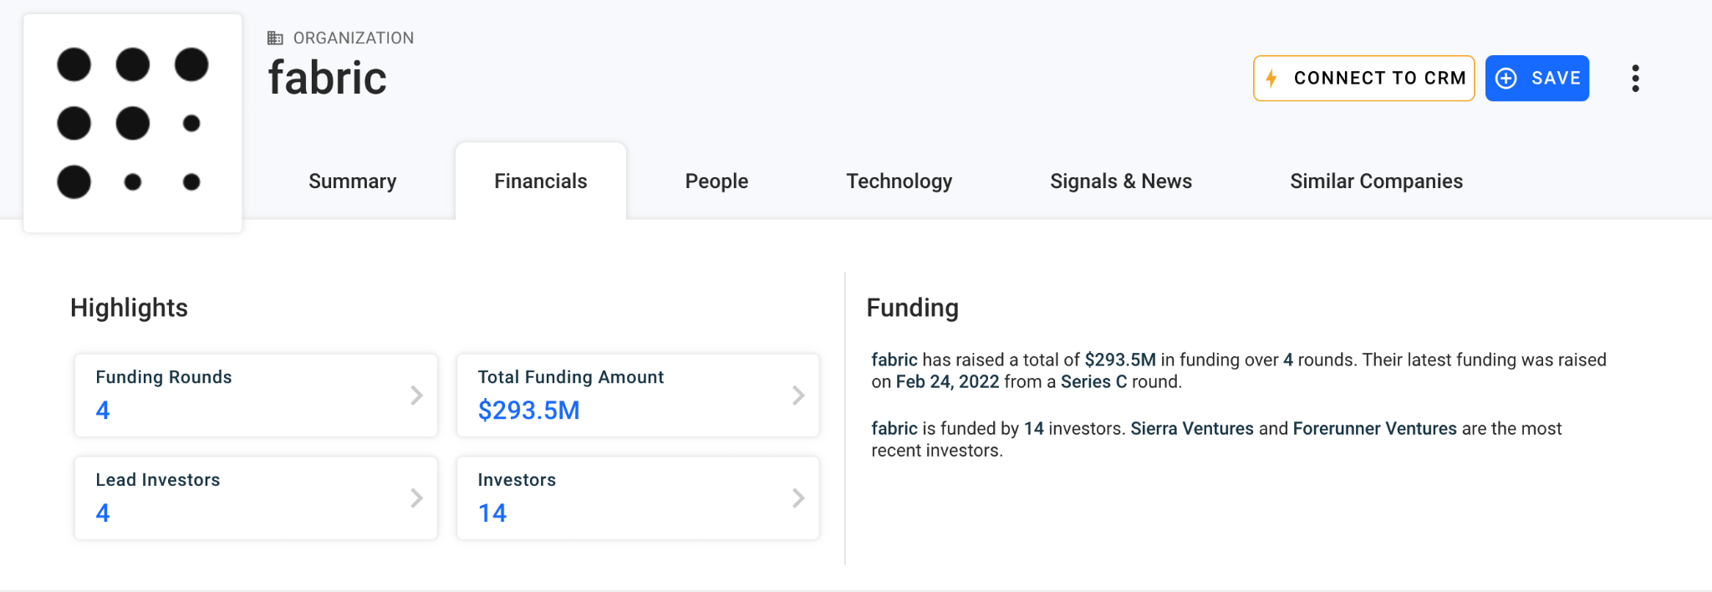1712x592 pixels.
Task: Click the organization building icon
Action: [275, 38]
